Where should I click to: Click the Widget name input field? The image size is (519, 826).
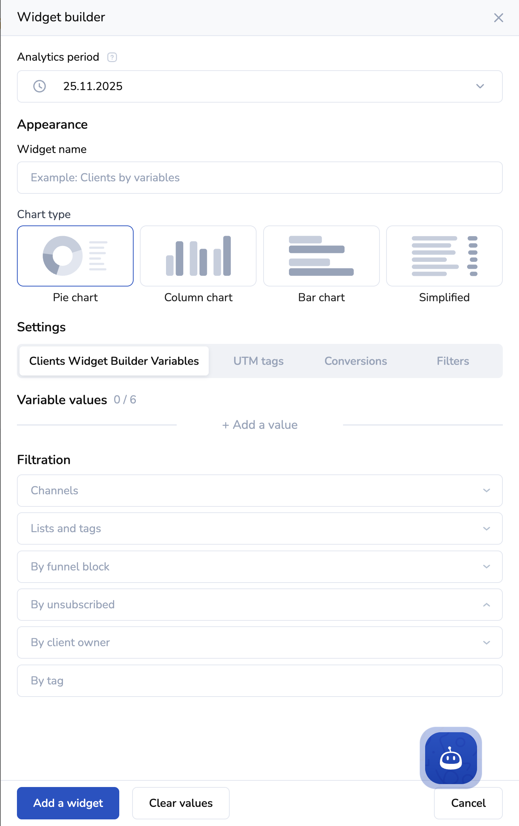[x=259, y=178]
